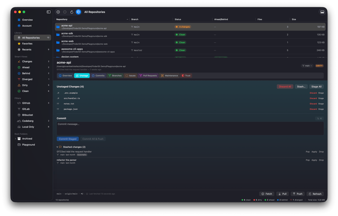Sort by the Repository column header
338x216 pixels.
click(92, 19)
